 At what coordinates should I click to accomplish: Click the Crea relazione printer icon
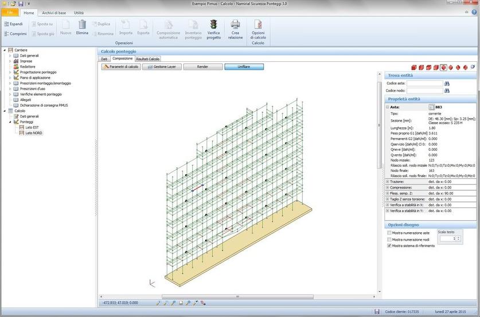235,24
